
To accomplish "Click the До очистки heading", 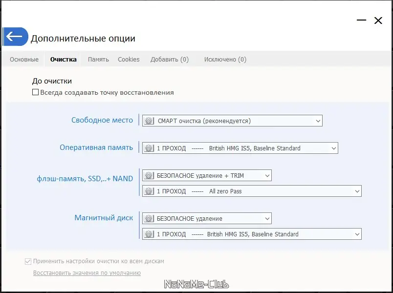I will (52, 81).
